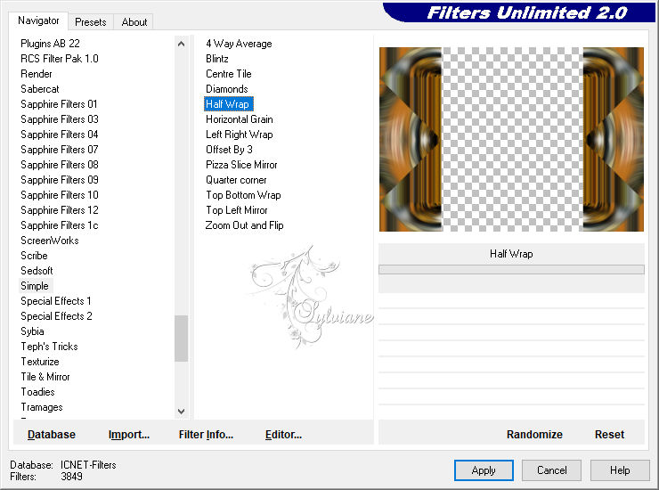
Task: Select Special Effects 2
Action: click(56, 316)
